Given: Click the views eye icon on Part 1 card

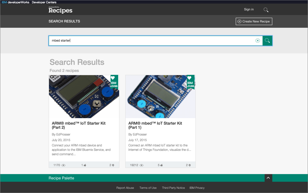Looking at the screenshot, I should point(141,165).
